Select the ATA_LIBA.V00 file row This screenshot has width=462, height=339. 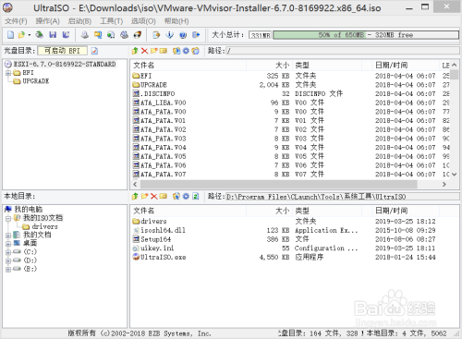pyautogui.click(x=291, y=103)
